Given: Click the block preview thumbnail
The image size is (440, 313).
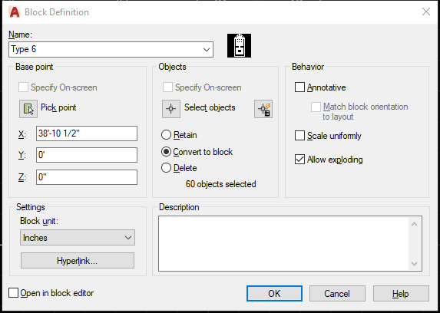Looking at the screenshot, I should (239, 46).
